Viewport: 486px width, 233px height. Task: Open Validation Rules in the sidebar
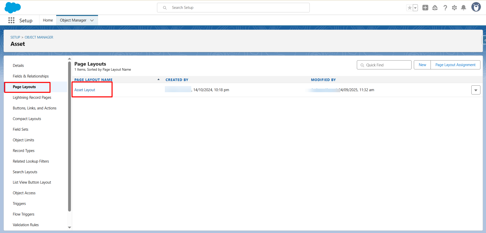point(26,225)
